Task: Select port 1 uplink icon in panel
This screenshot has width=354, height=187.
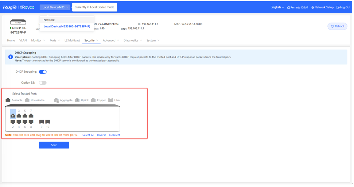Action: (x=13, y=116)
